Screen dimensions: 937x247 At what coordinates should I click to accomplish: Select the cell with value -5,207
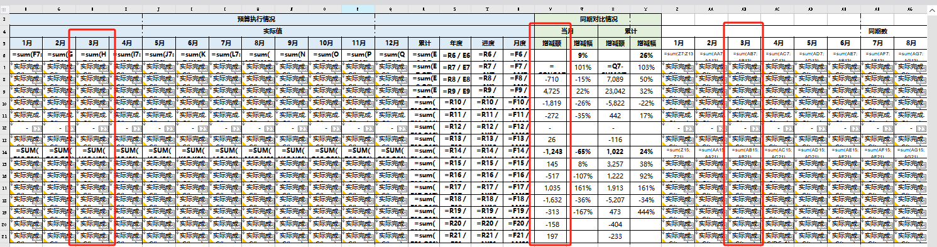(615, 200)
